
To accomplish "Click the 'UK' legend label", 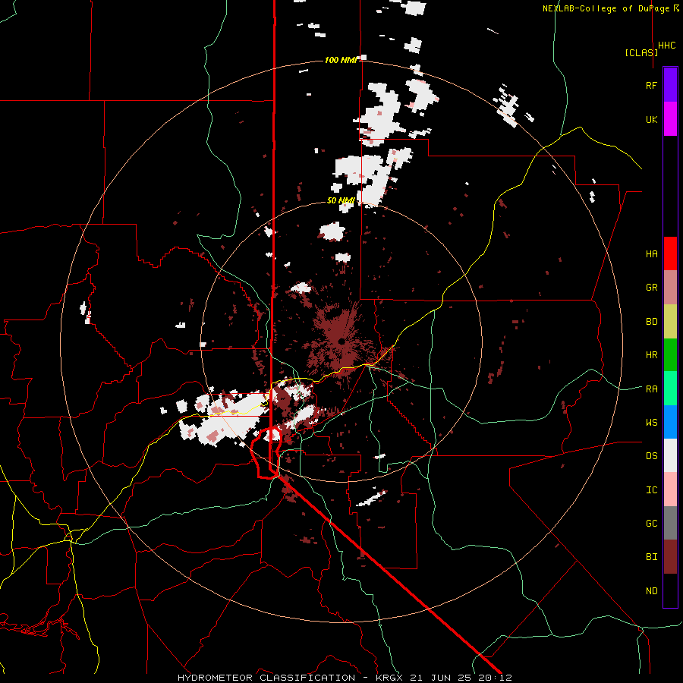I will coord(651,119).
